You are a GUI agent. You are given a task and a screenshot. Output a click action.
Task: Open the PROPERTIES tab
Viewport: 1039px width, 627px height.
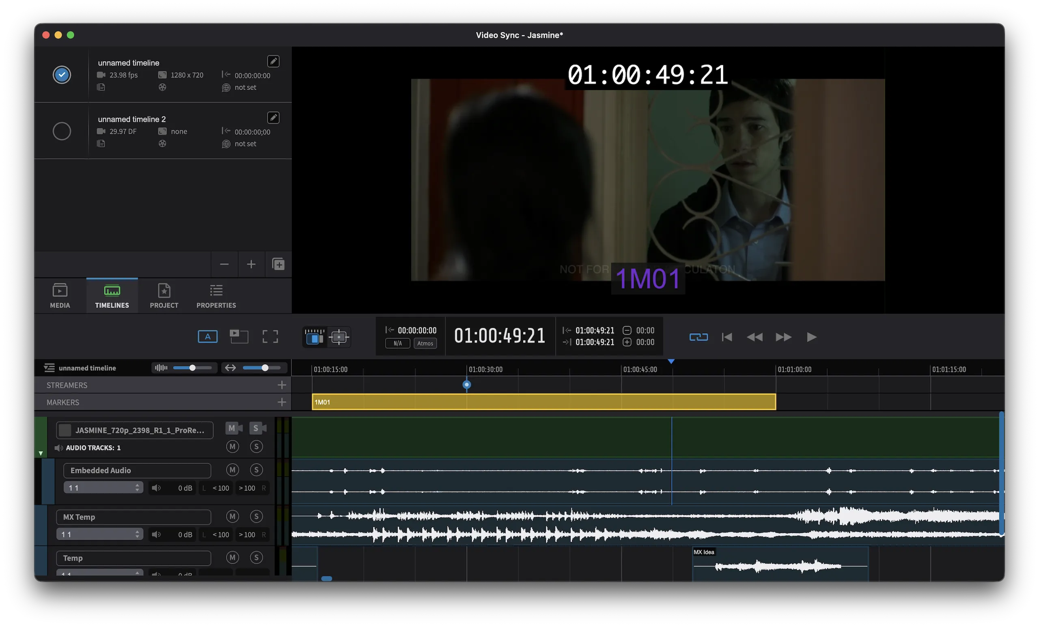coord(216,296)
